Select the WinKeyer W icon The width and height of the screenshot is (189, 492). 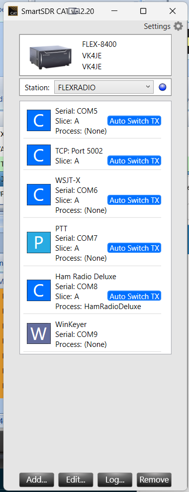click(x=39, y=334)
